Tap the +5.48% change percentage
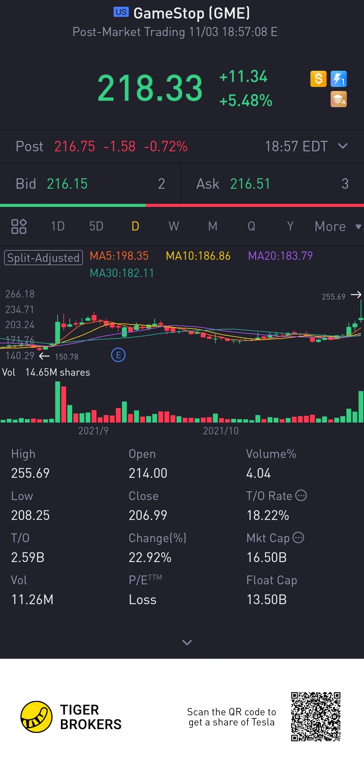Screen dimensions: 364x775 click(246, 100)
